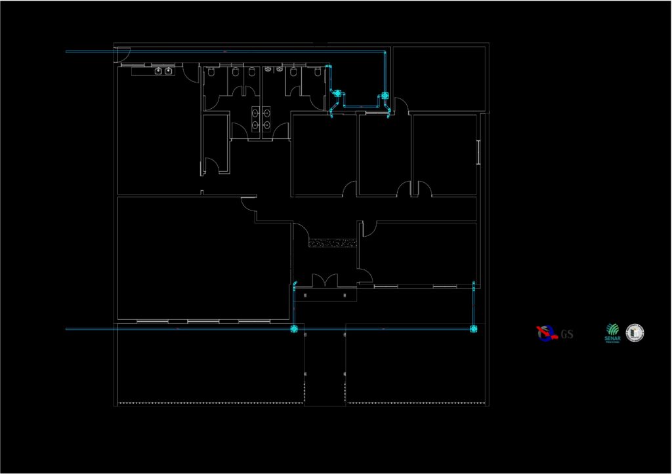Click inside the top-right corner room
This screenshot has height=474, width=672.
pos(438,77)
